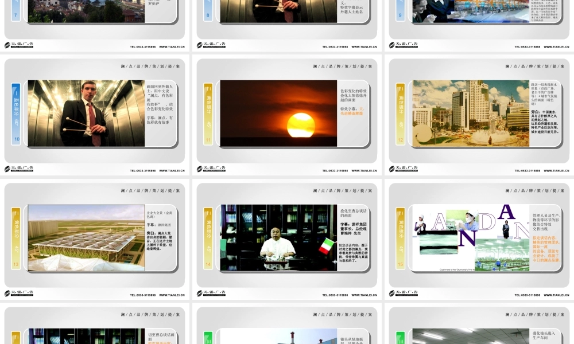Select the man at desk image on slide 14
574x344 pixels.
point(278,237)
